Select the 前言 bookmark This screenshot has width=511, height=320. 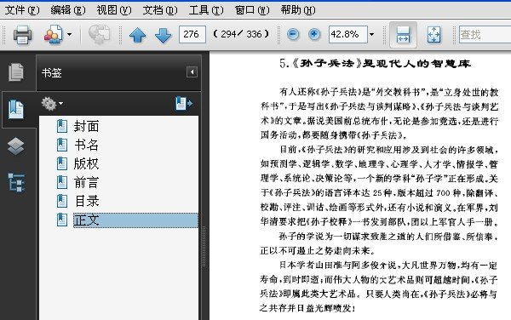pos(86,183)
